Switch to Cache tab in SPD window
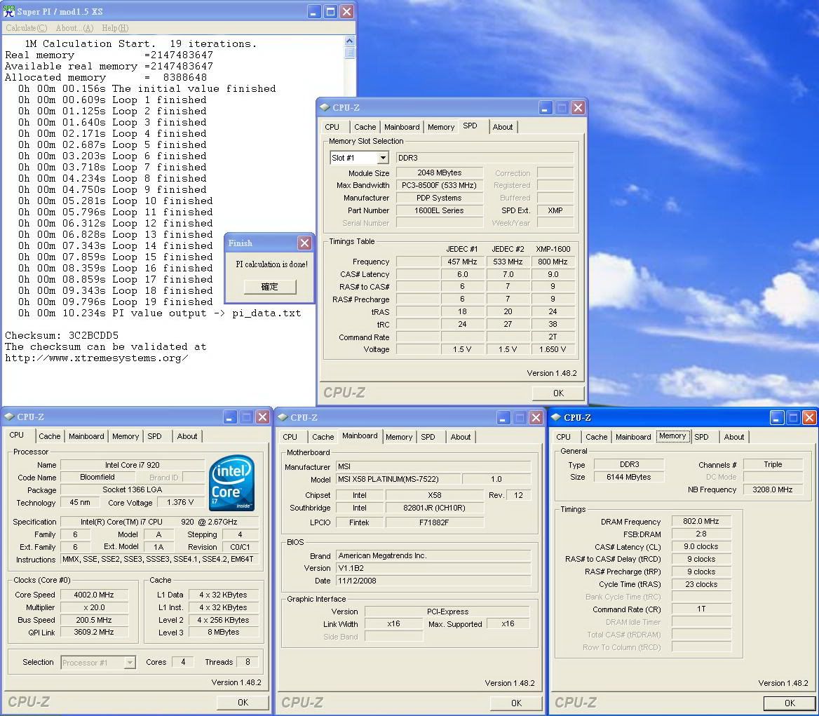Image resolution: width=819 pixels, height=716 pixels. pyautogui.click(x=365, y=127)
